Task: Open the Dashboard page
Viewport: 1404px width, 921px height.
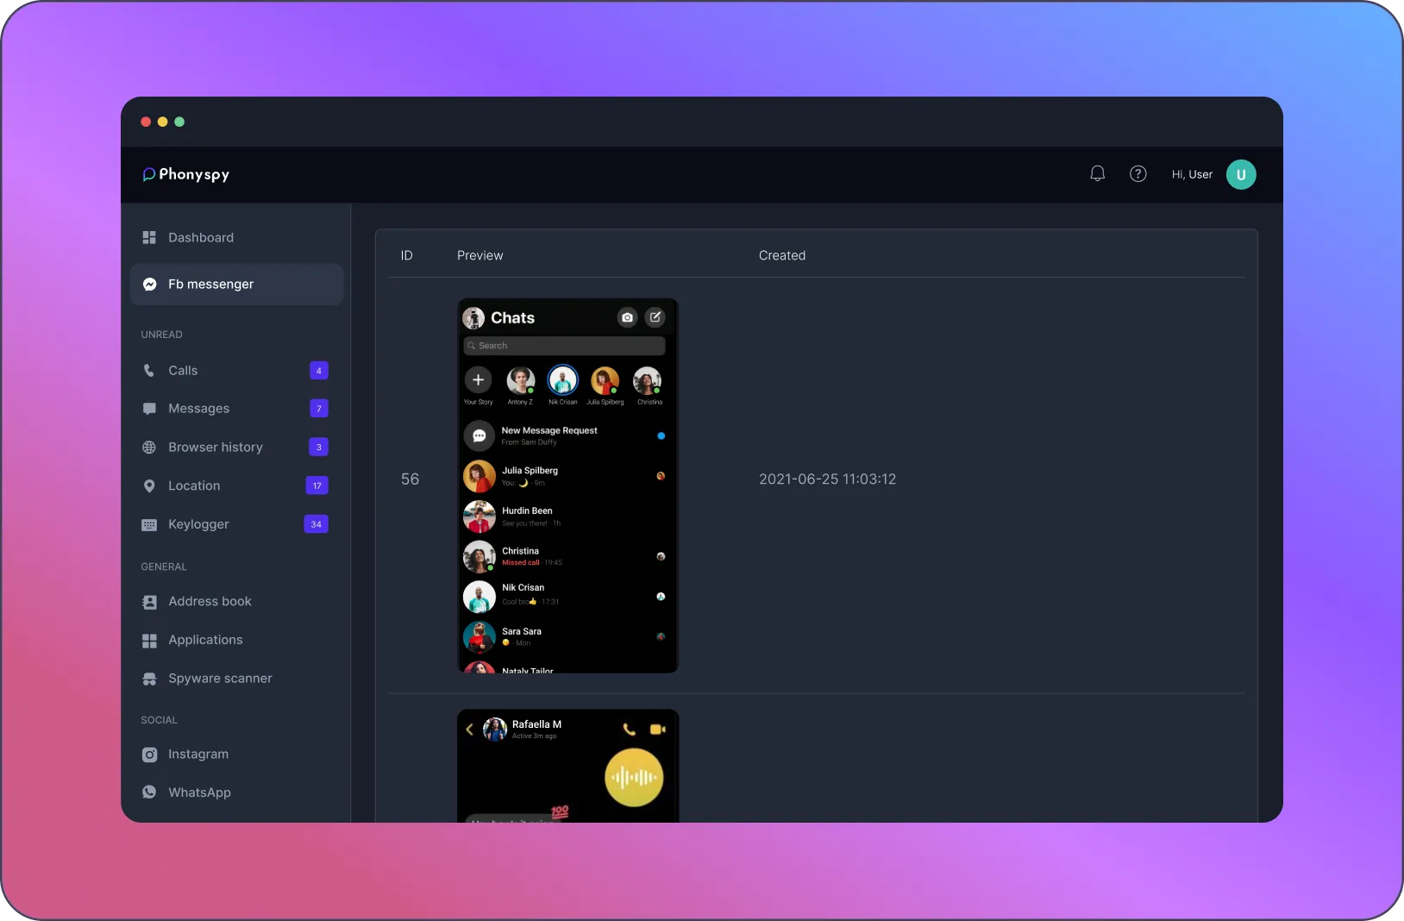Action: pyautogui.click(x=200, y=237)
